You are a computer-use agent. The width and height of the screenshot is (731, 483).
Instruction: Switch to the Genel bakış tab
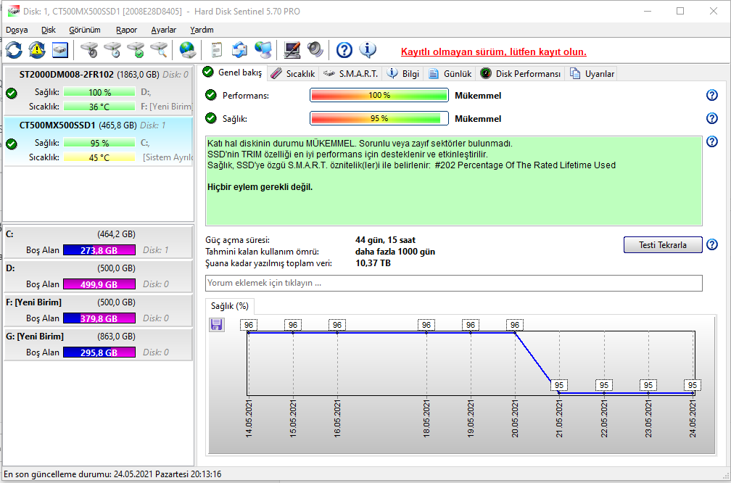pos(233,73)
